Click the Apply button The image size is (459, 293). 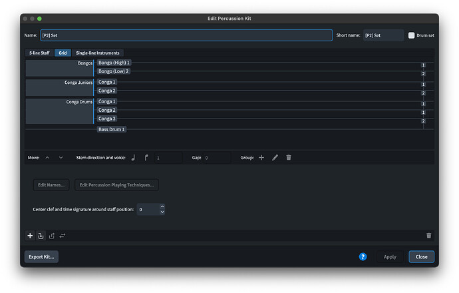click(390, 256)
